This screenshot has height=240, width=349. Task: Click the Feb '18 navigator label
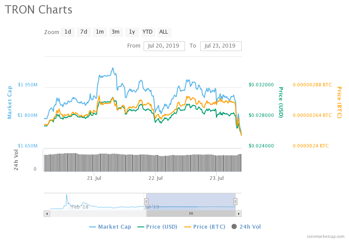point(80,207)
